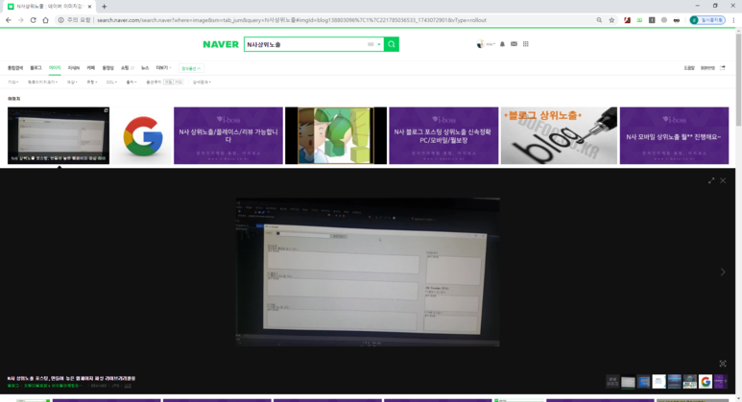Expand the image viewer to fullscreen

(x=711, y=180)
